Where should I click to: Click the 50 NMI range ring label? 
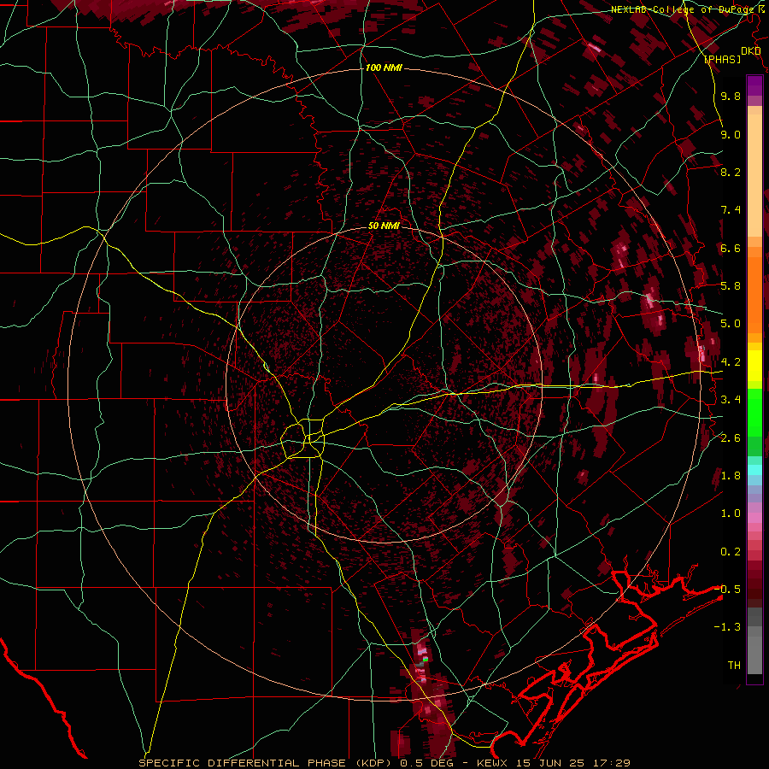(x=384, y=226)
